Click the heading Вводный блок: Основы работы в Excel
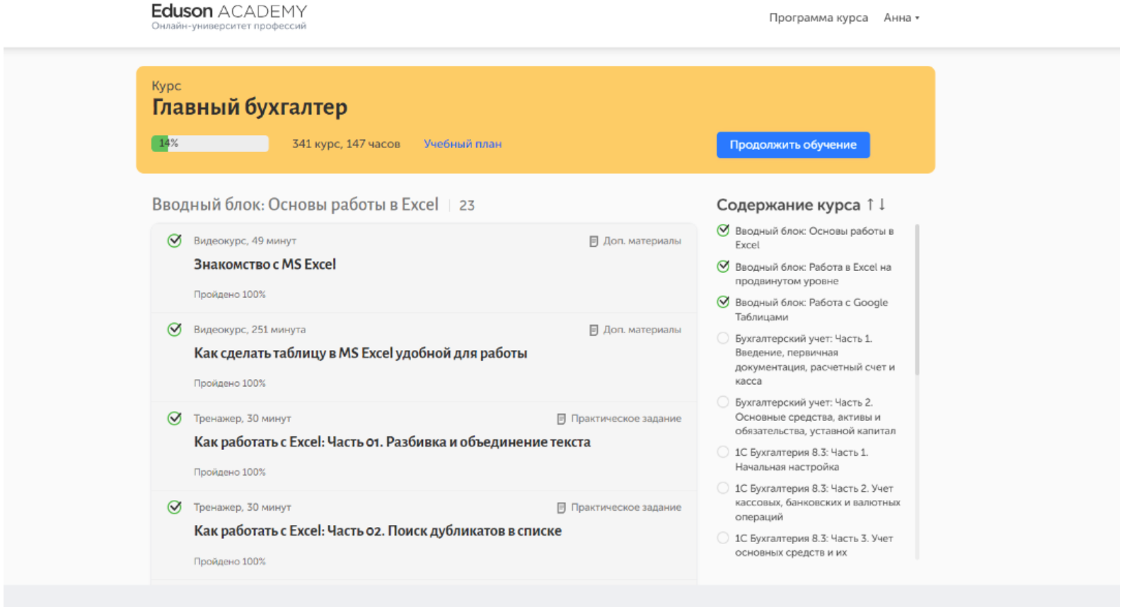This screenshot has height=607, width=1122. point(295,204)
